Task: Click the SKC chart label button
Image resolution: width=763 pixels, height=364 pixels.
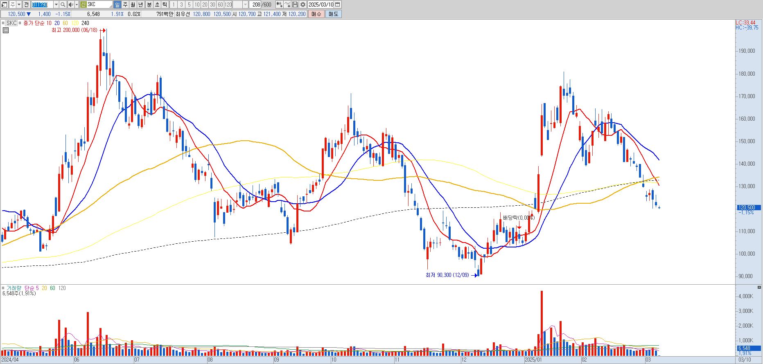Action: pyautogui.click(x=12, y=23)
